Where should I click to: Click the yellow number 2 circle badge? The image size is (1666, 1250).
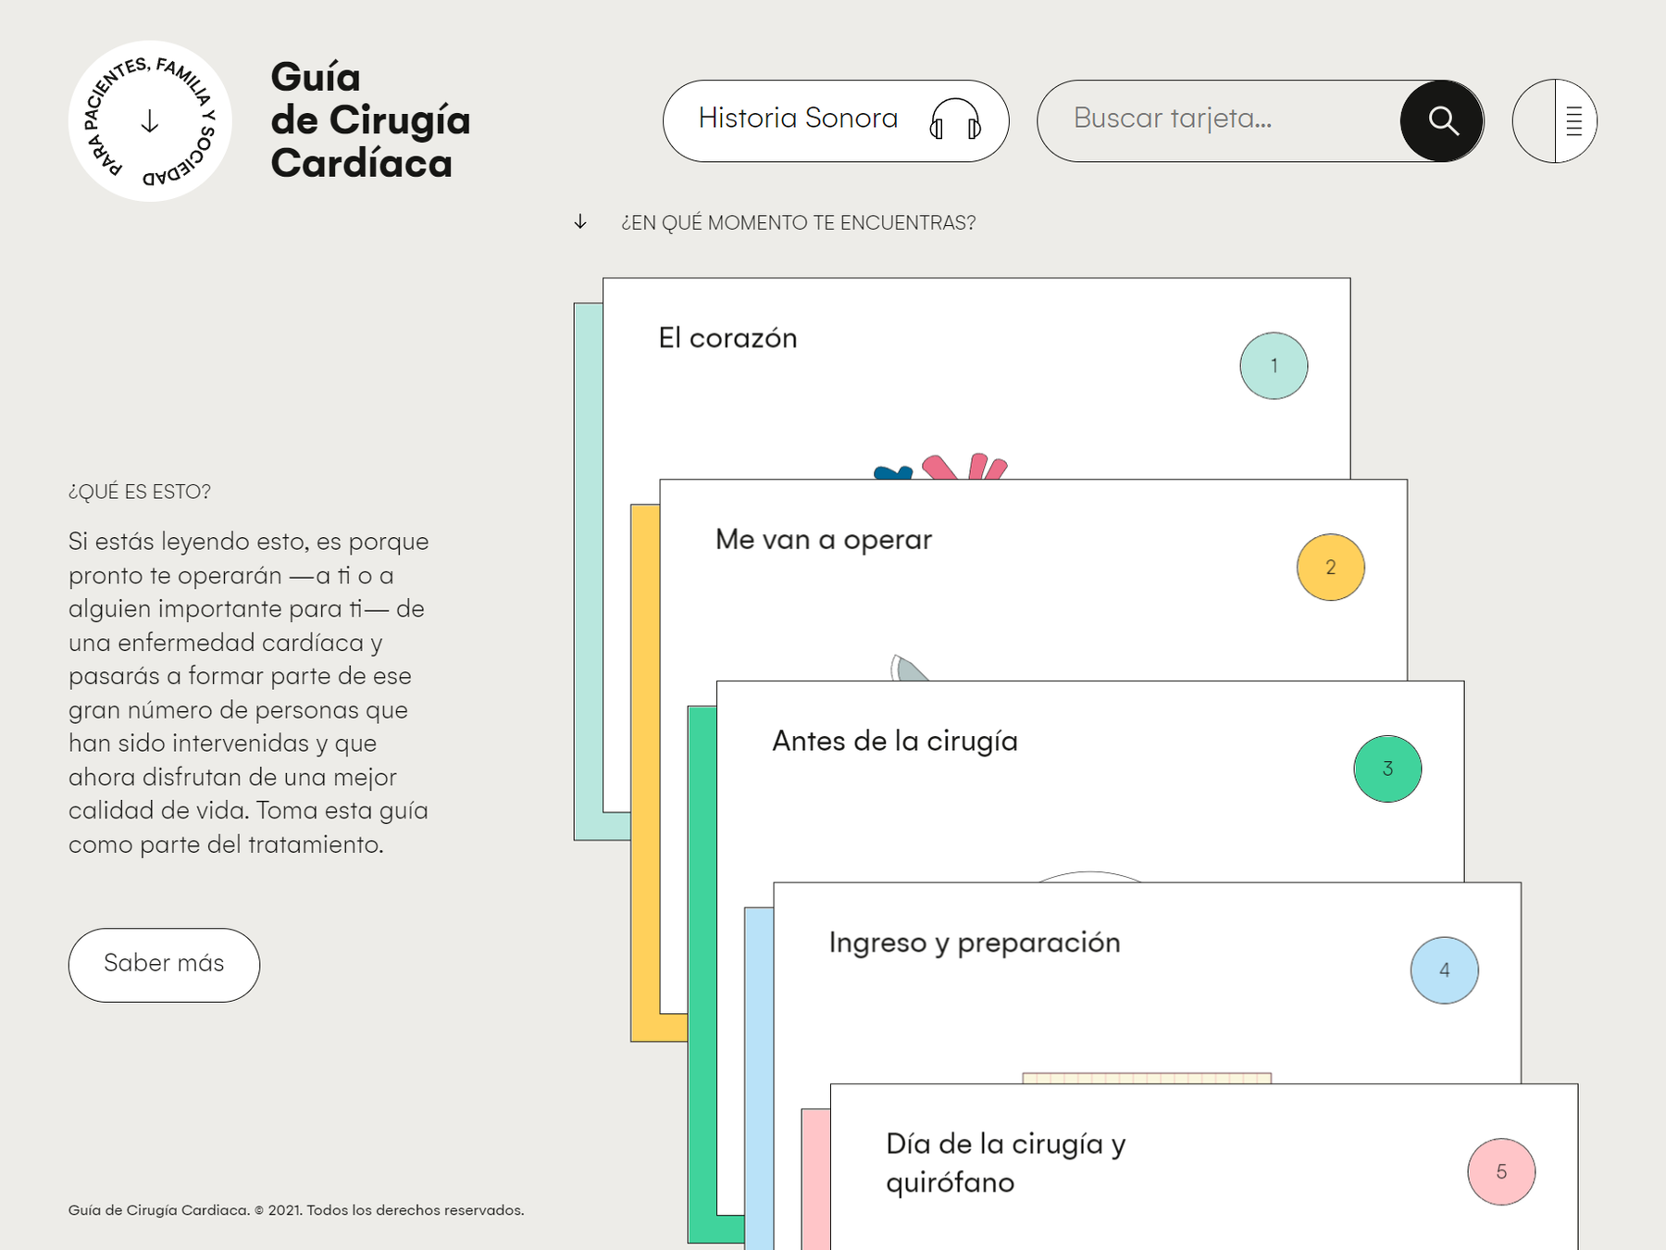click(x=1330, y=568)
